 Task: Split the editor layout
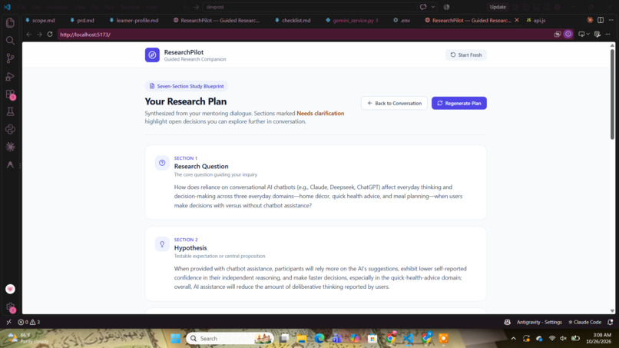pos(601,20)
